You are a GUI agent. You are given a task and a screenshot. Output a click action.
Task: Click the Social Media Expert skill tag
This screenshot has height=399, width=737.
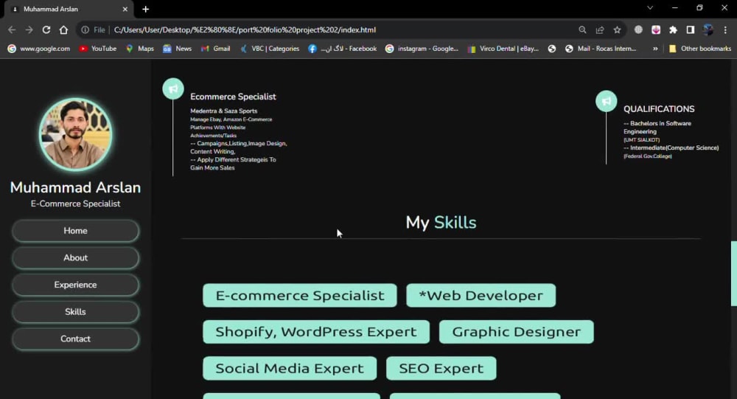[290, 368]
